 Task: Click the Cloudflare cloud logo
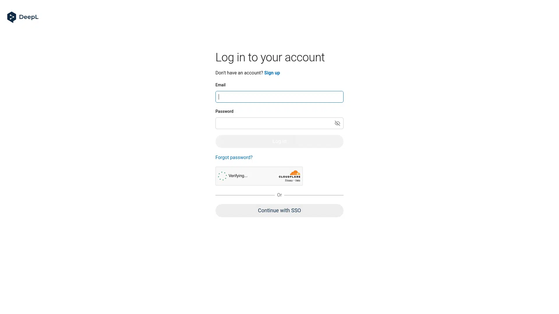click(295, 173)
